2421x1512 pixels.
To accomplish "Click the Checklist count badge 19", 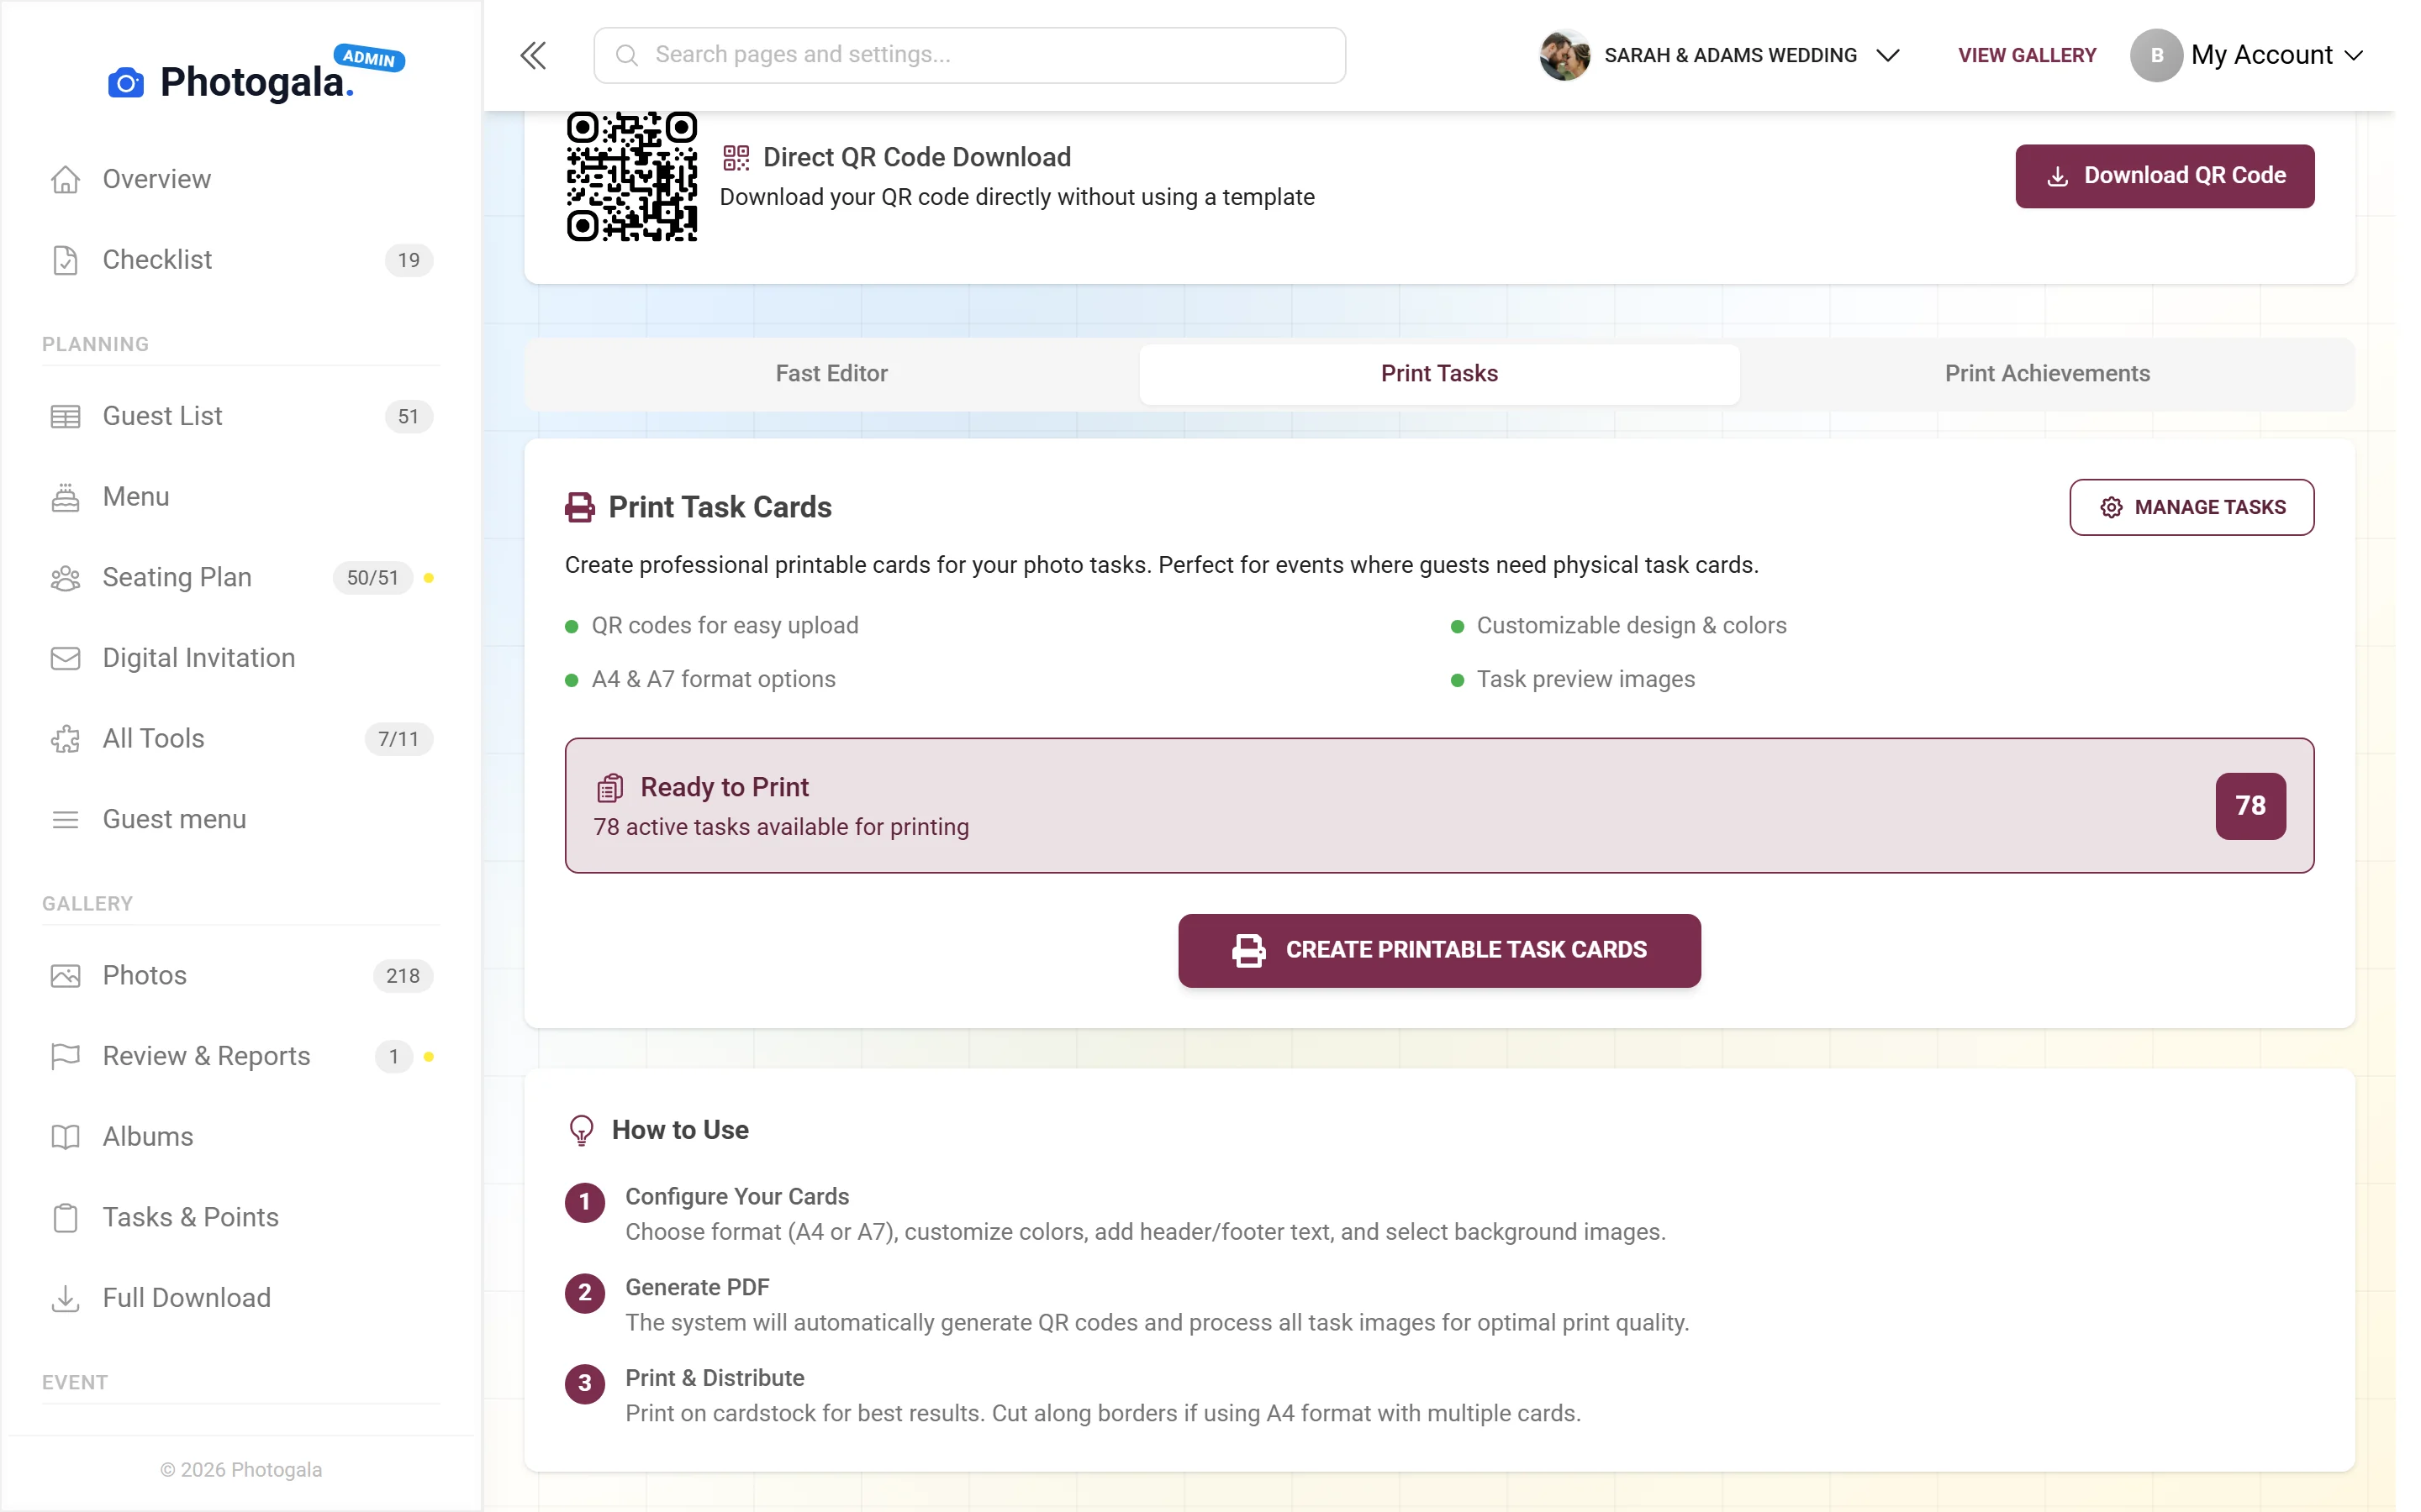I will click(x=409, y=260).
